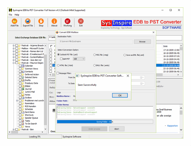Close the Convert EDB Mailbox dialog
The height and width of the screenshot is (146, 191).
(x=153, y=32)
